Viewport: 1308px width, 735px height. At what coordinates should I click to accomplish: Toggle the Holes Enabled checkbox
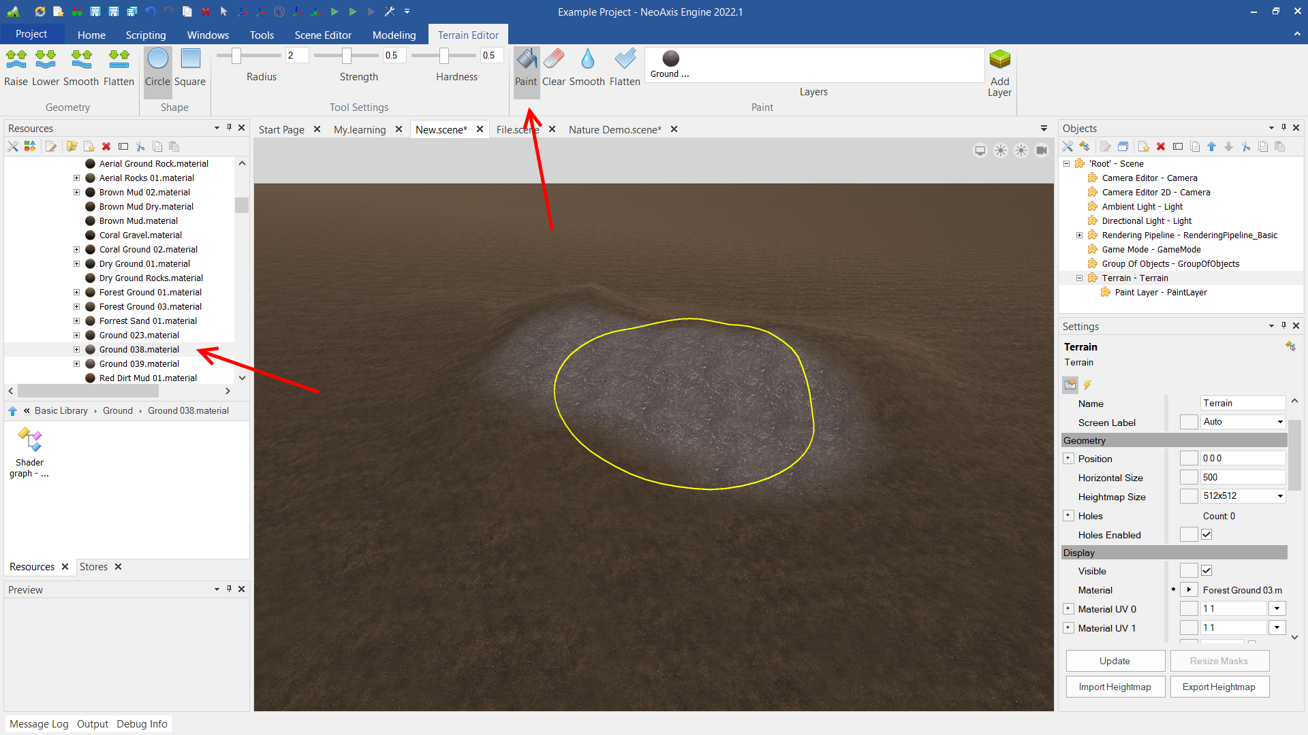[x=1206, y=535]
